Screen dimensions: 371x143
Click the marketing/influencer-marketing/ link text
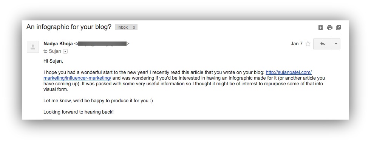[77, 78]
